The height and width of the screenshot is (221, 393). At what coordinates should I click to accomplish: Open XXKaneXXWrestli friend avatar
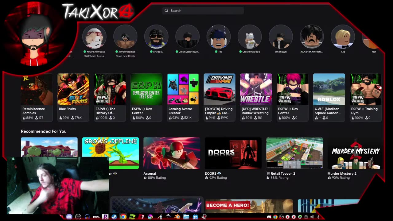pyautogui.click(x=312, y=37)
